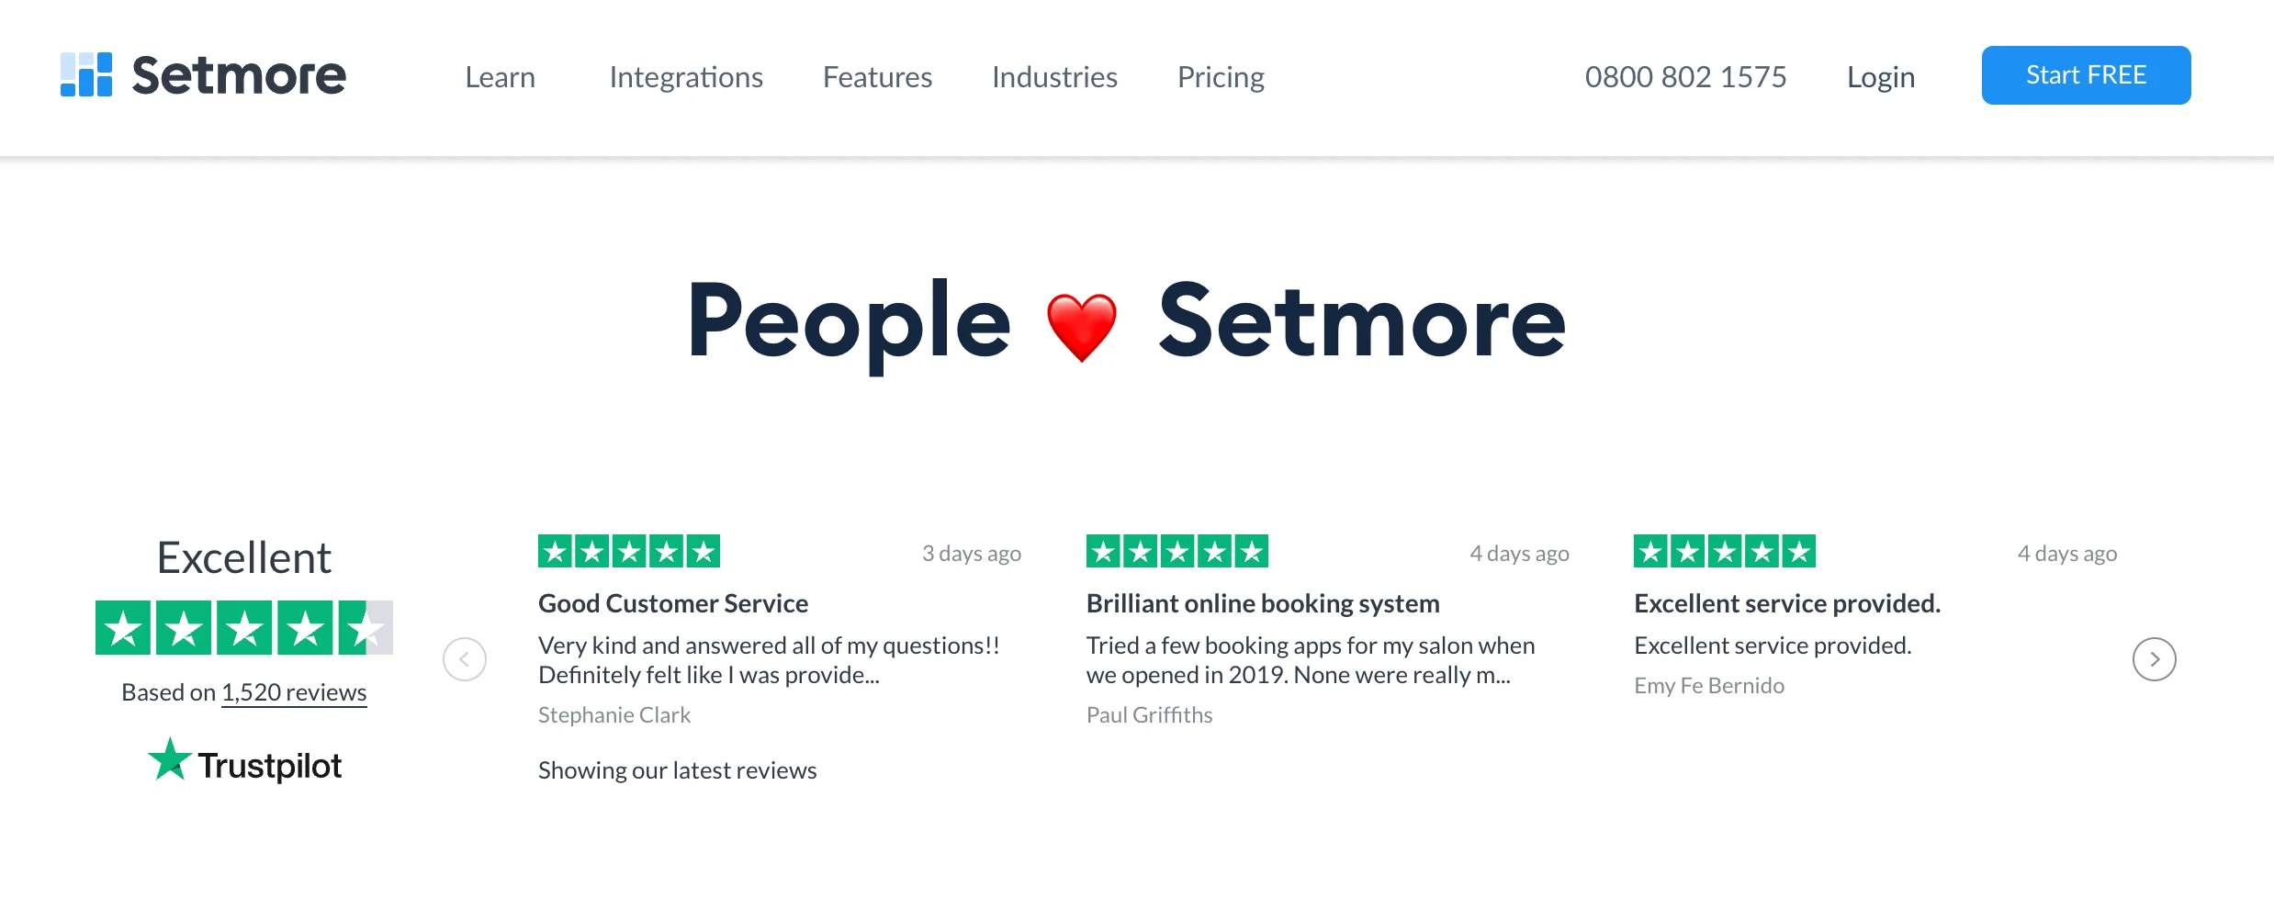Open the Features menu

click(x=877, y=77)
